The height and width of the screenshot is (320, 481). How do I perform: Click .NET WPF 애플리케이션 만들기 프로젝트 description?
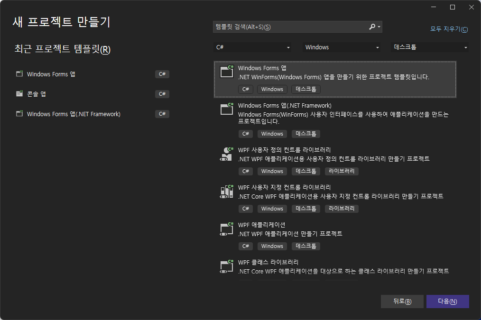(290, 234)
